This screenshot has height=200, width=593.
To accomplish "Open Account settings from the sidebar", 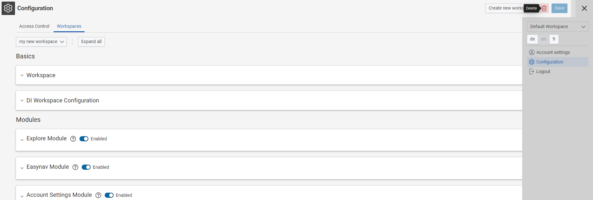I will tap(553, 52).
